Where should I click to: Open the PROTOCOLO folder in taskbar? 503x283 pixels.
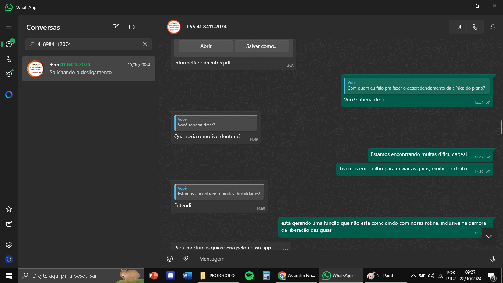217,276
